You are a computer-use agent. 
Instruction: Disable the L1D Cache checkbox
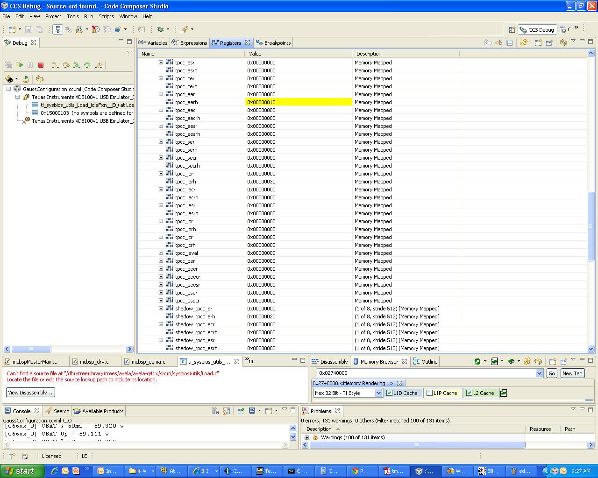pos(388,393)
